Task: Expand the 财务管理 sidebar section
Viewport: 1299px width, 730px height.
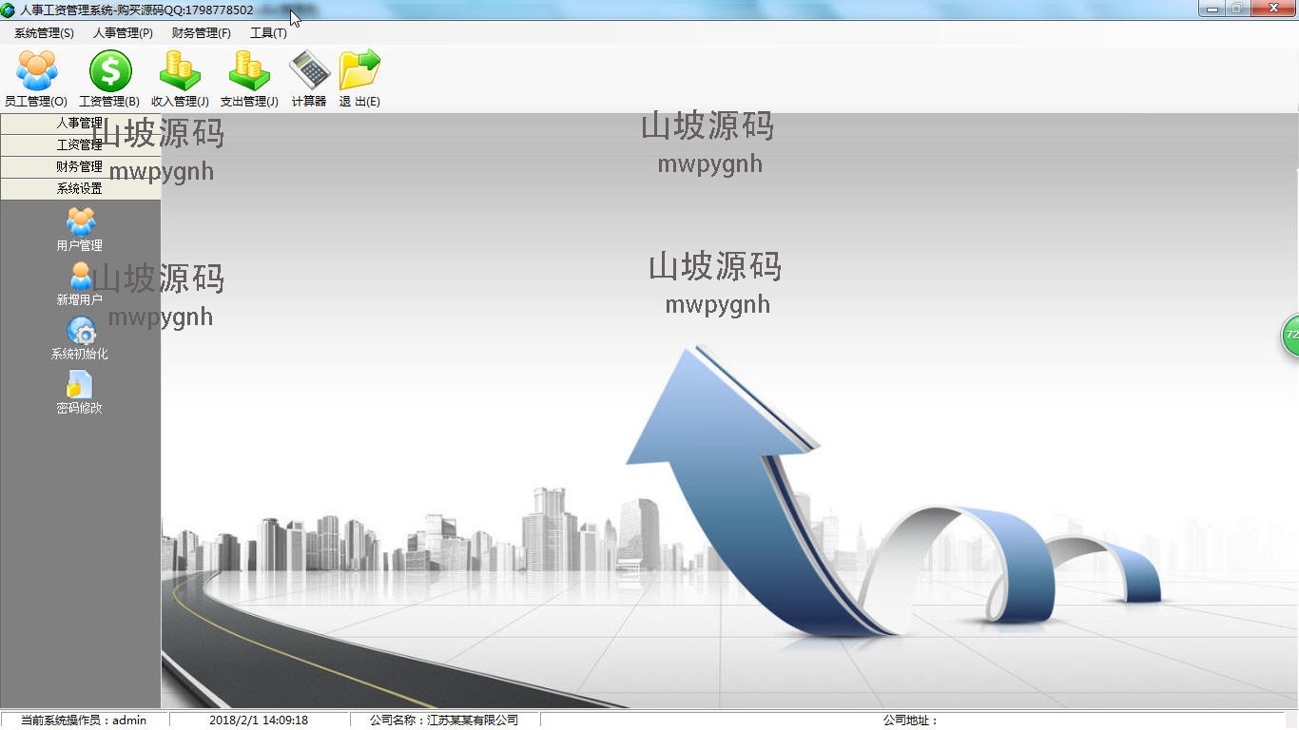Action: [81, 167]
